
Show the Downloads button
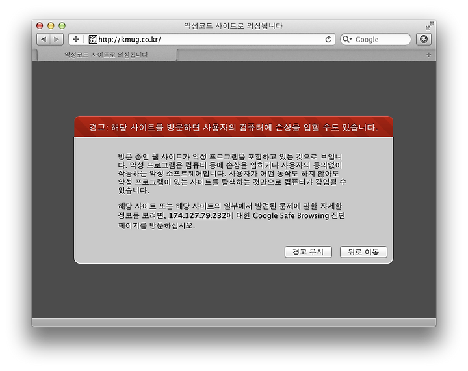pyautogui.click(x=424, y=40)
